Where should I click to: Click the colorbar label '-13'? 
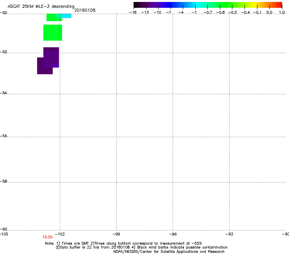tap(145, 13)
